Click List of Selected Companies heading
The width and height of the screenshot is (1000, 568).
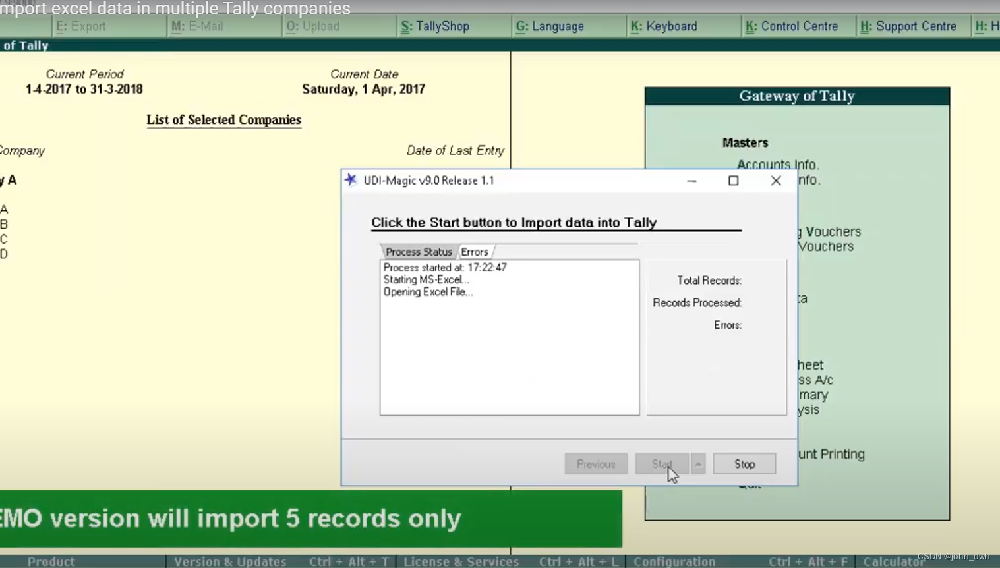223,120
